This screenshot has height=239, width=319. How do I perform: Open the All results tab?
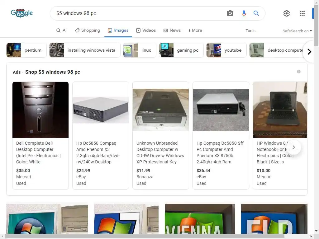[x=62, y=30]
